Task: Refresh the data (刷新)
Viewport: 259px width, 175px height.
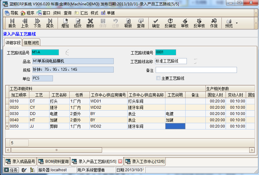Action: 128,23
